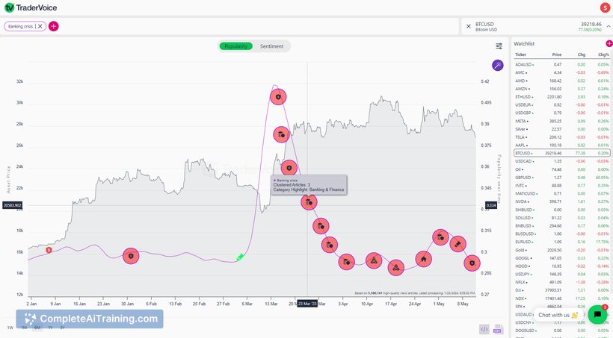The width and height of the screenshot is (613, 338).
Task: Select banking marker near 3 Apr
Action: (x=346, y=263)
